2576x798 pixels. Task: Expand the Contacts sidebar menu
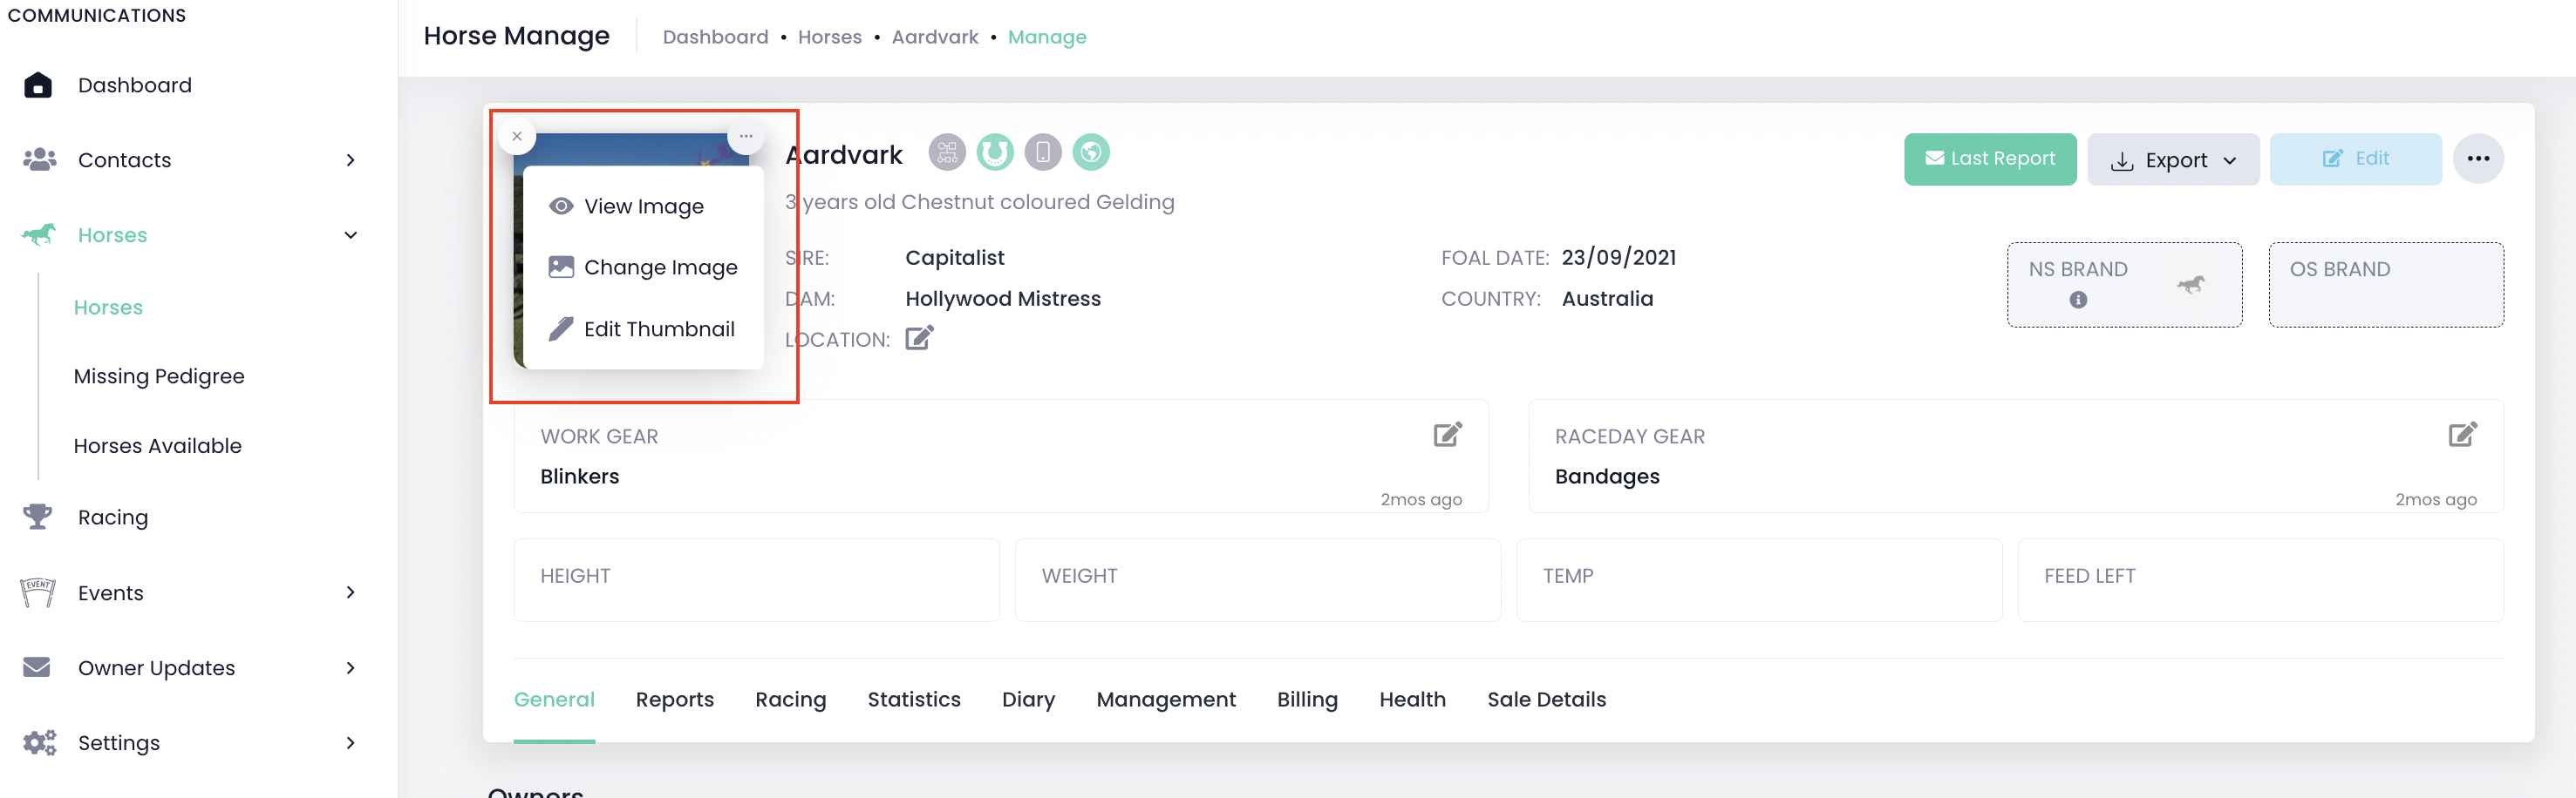[x=350, y=159]
